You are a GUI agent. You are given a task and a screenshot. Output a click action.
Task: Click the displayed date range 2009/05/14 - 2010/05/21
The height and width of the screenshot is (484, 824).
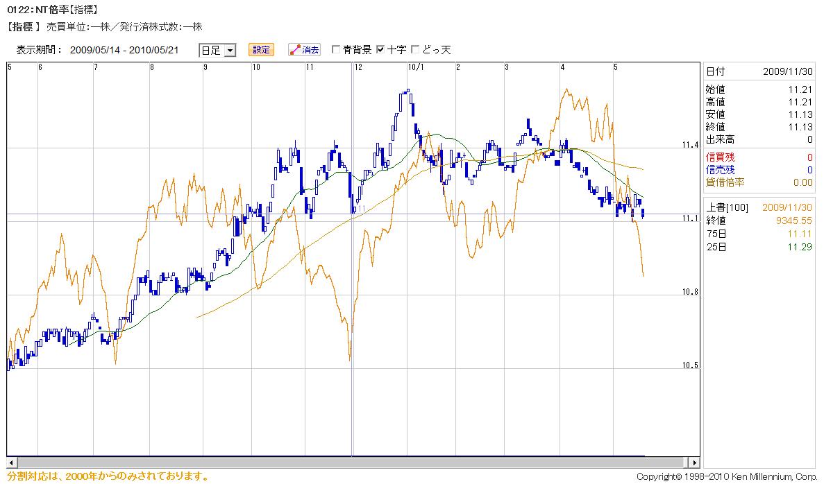coord(124,50)
